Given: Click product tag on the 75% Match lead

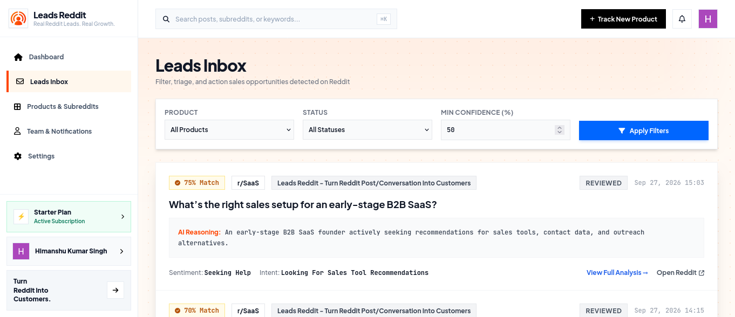Looking at the screenshot, I should pos(374,183).
